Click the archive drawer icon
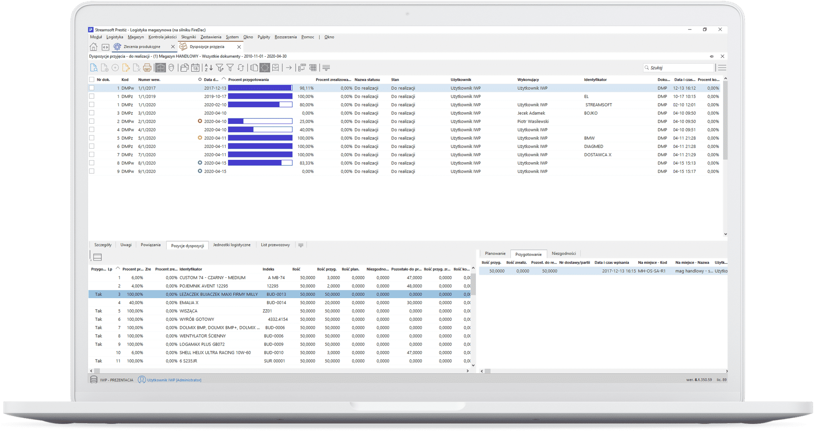 [x=276, y=68]
